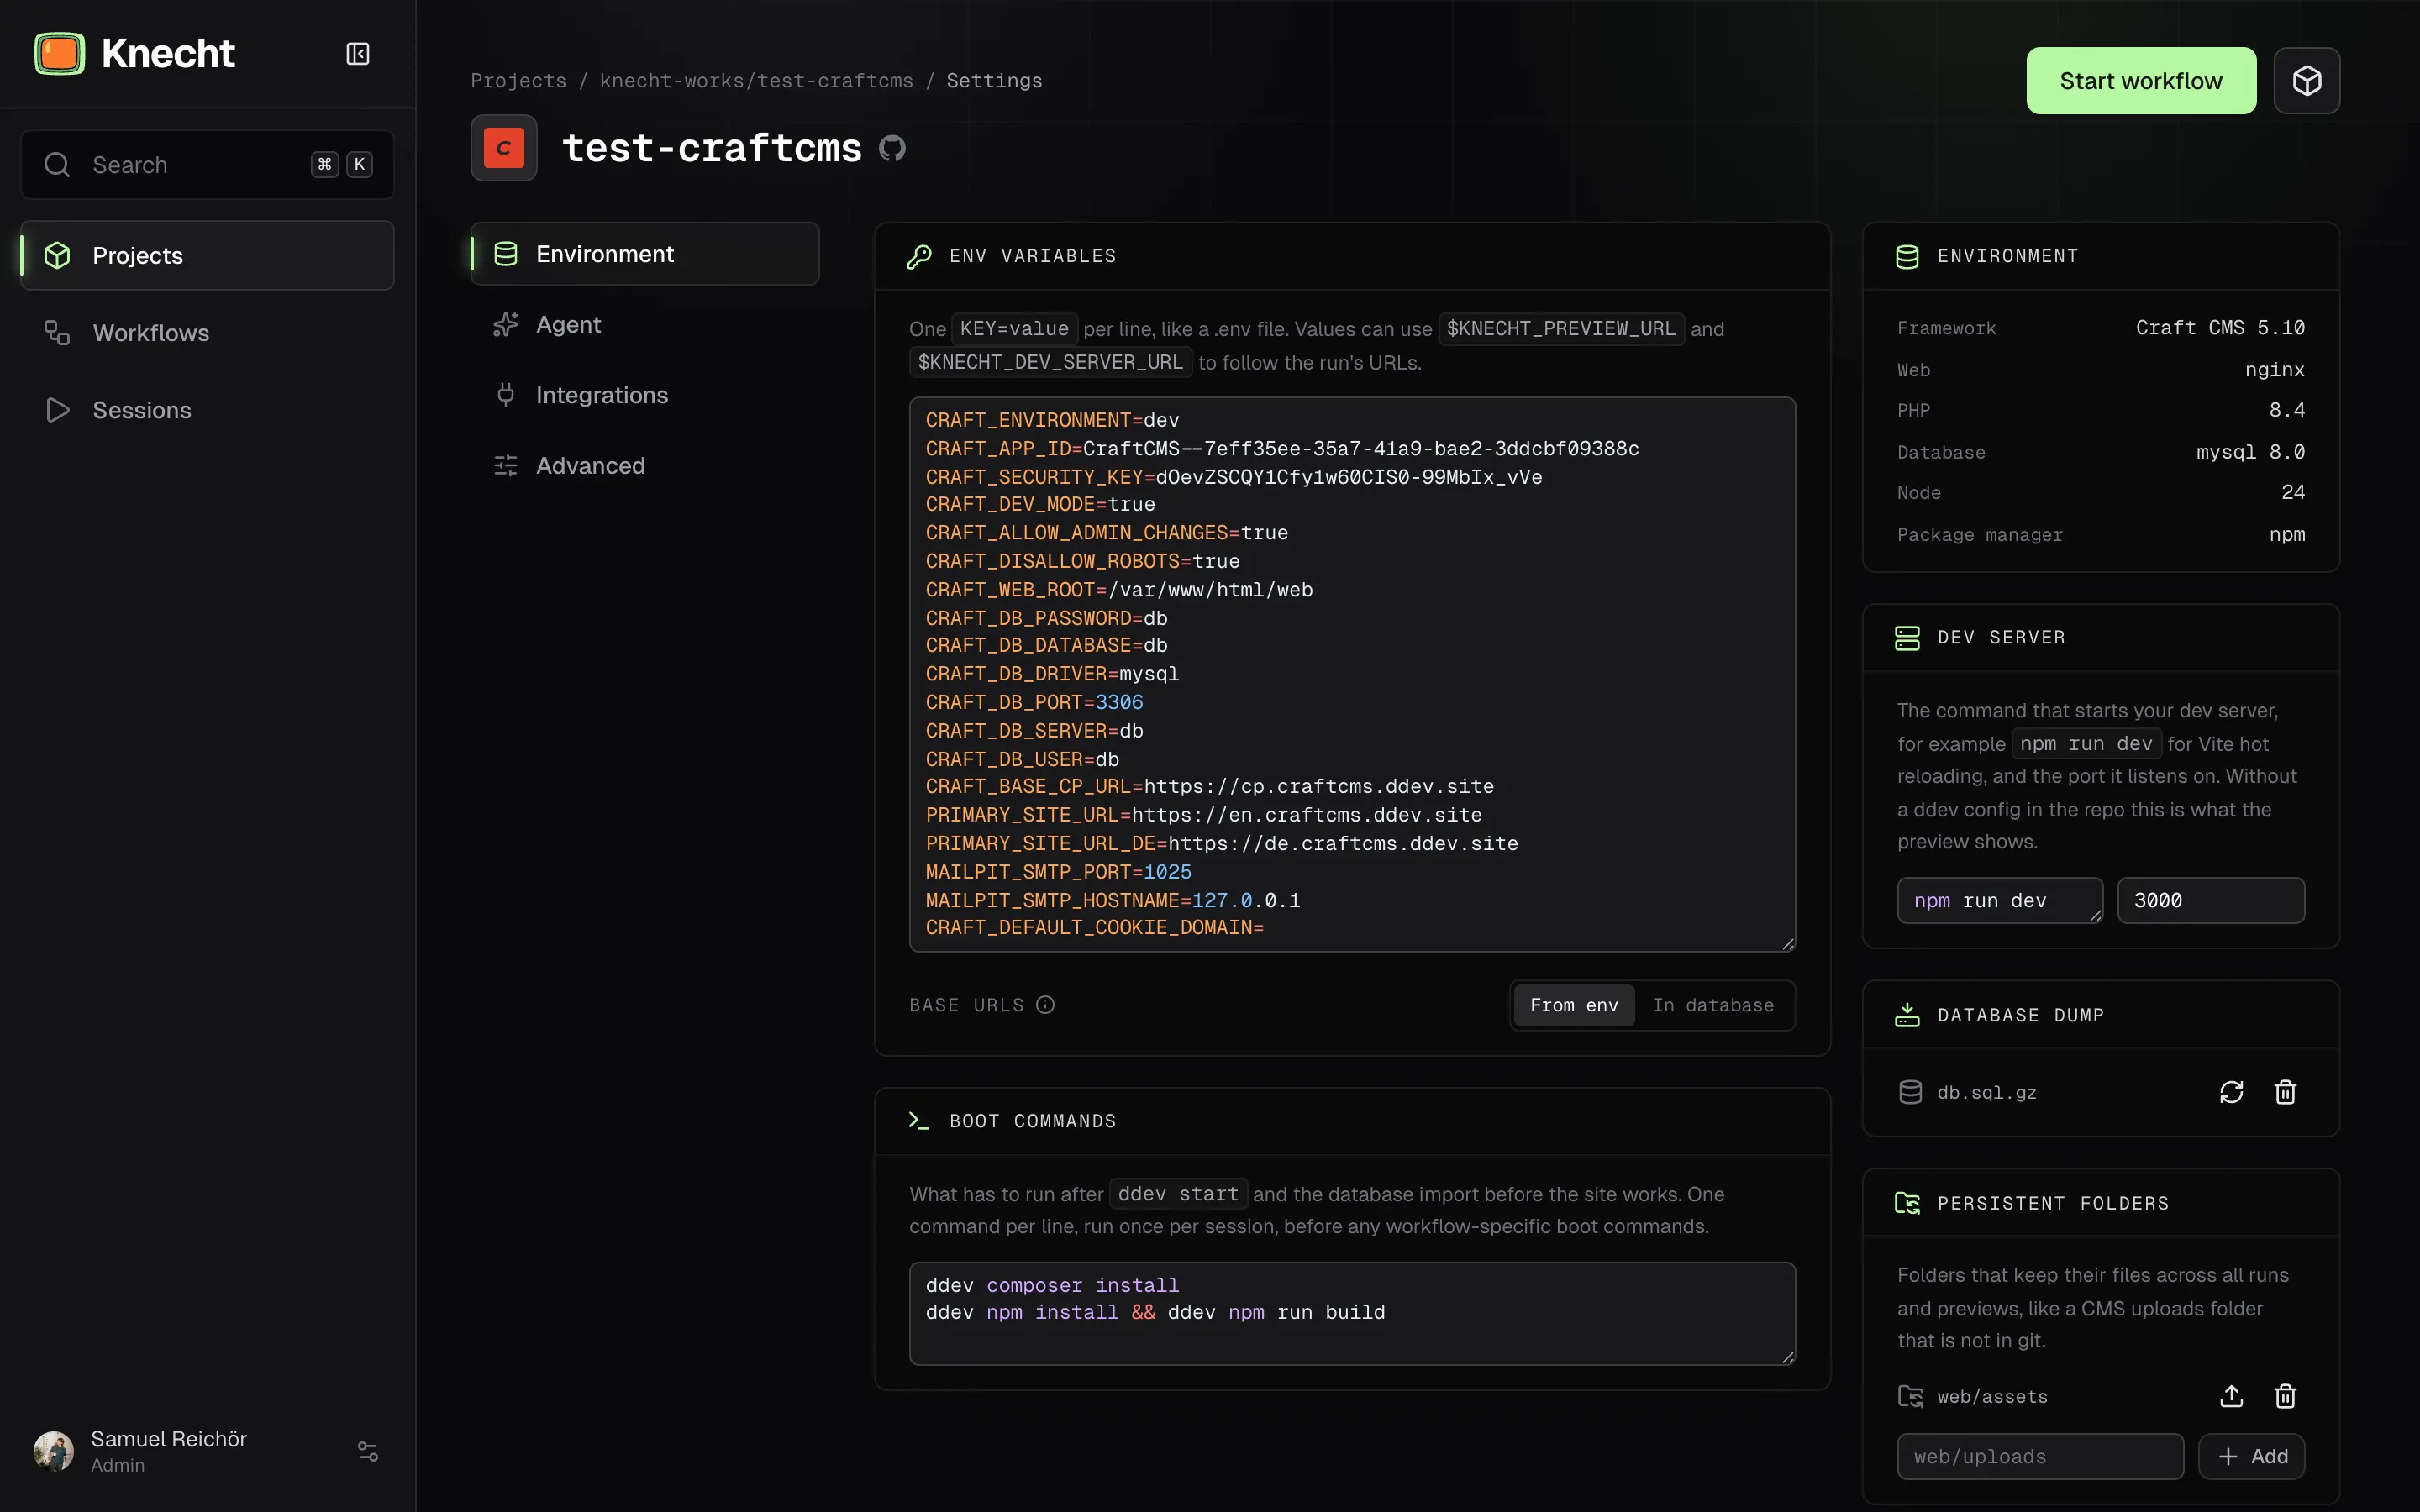Image resolution: width=2420 pixels, height=1512 pixels.
Task: Click the Knecht logo icon
Action: [x=60, y=54]
